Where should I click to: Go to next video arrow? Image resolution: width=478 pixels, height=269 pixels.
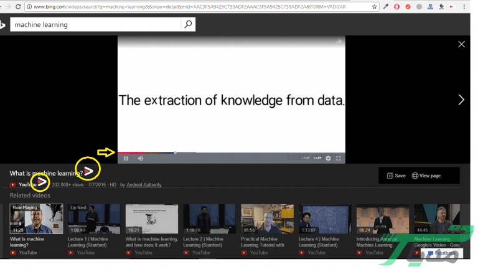pos(461,100)
